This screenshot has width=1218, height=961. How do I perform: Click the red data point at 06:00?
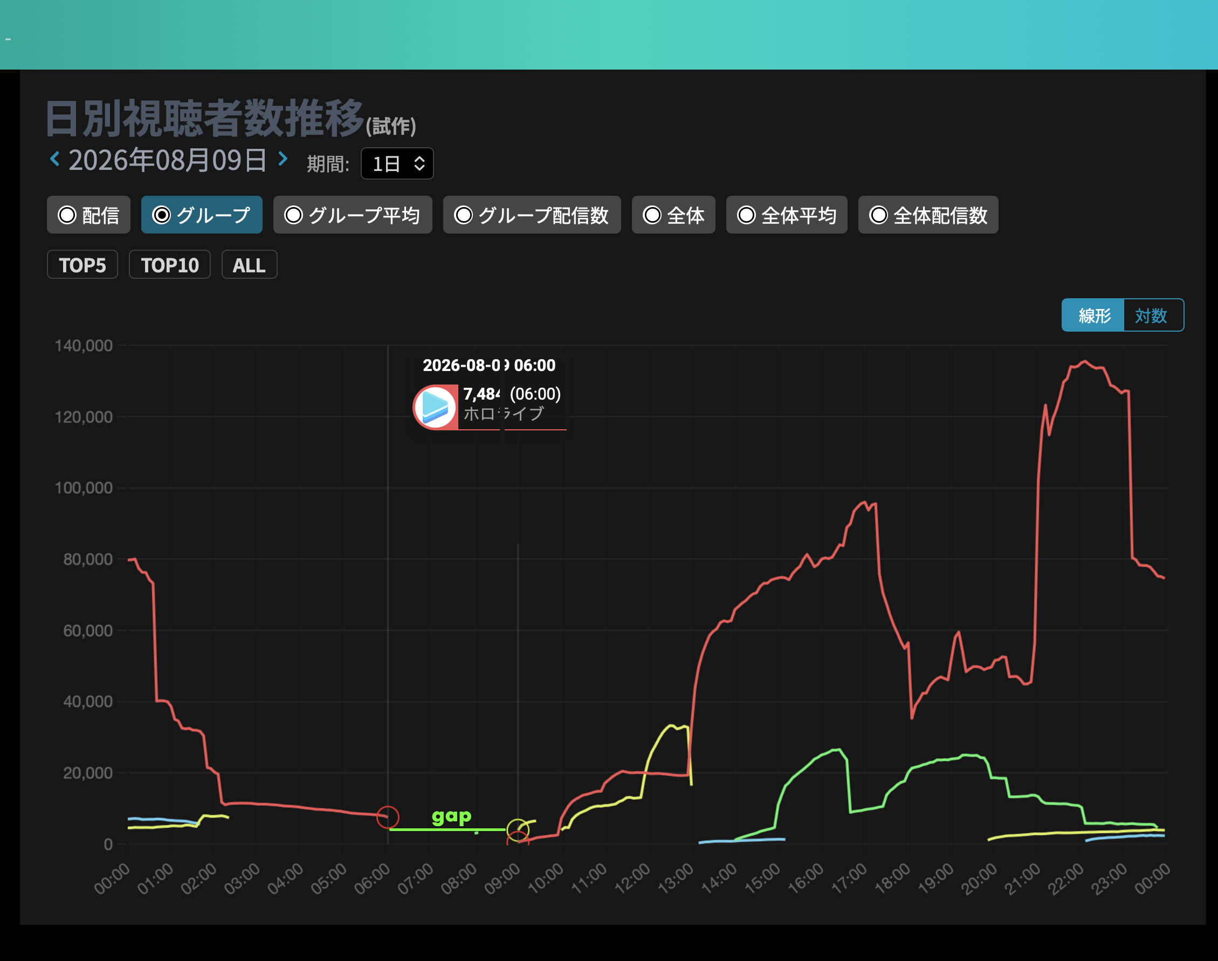point(388,817)
